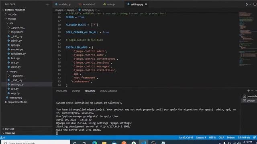This screenshot has width=257, height=144.
Task: Expand the TIMELINE section
Action: (10, 133)
